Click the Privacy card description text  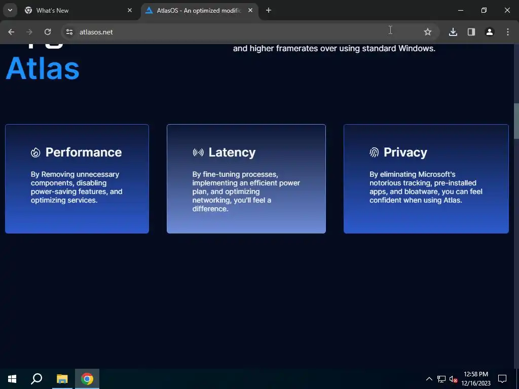[x=426, y=187]
